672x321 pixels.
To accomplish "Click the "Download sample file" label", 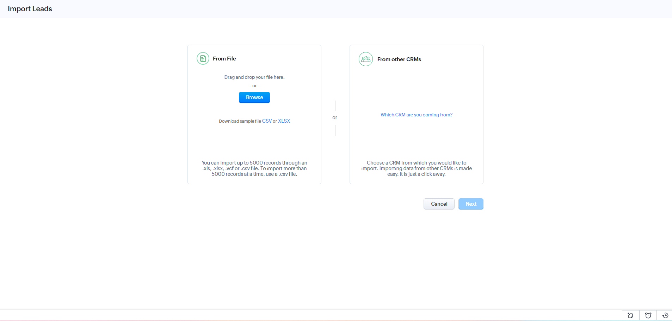I will [x=240, y=121].
